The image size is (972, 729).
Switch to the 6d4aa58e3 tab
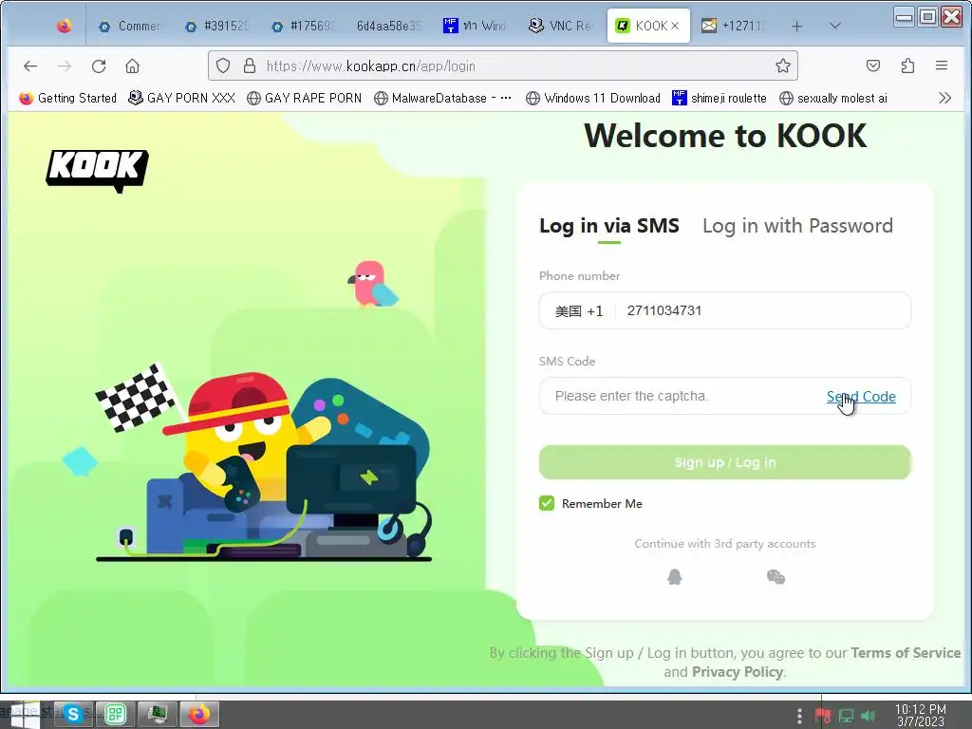pos(389,26)
